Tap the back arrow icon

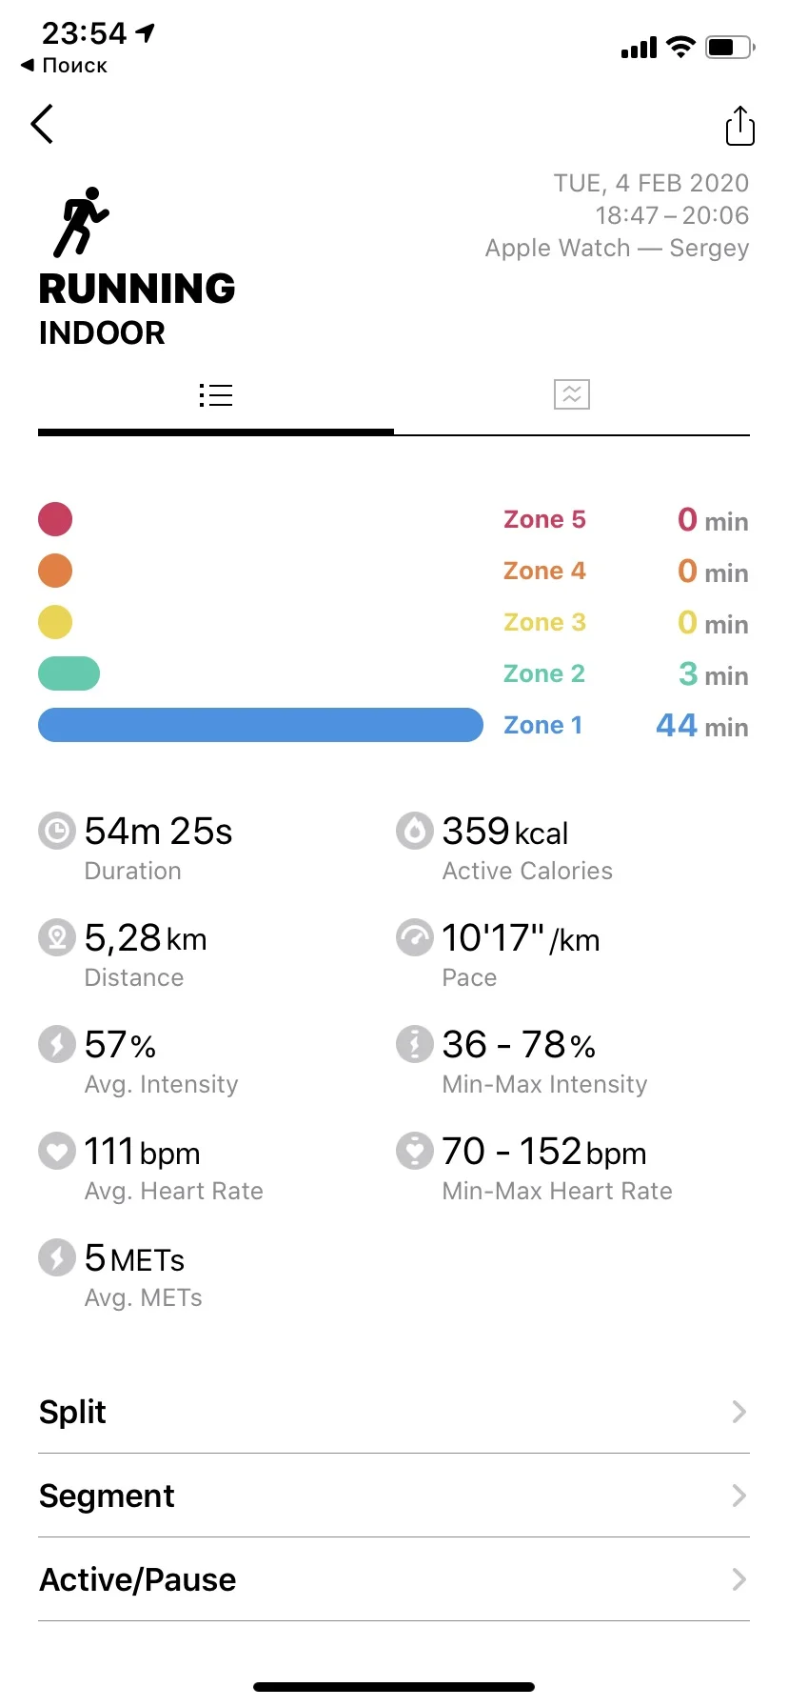coord(42,125)
